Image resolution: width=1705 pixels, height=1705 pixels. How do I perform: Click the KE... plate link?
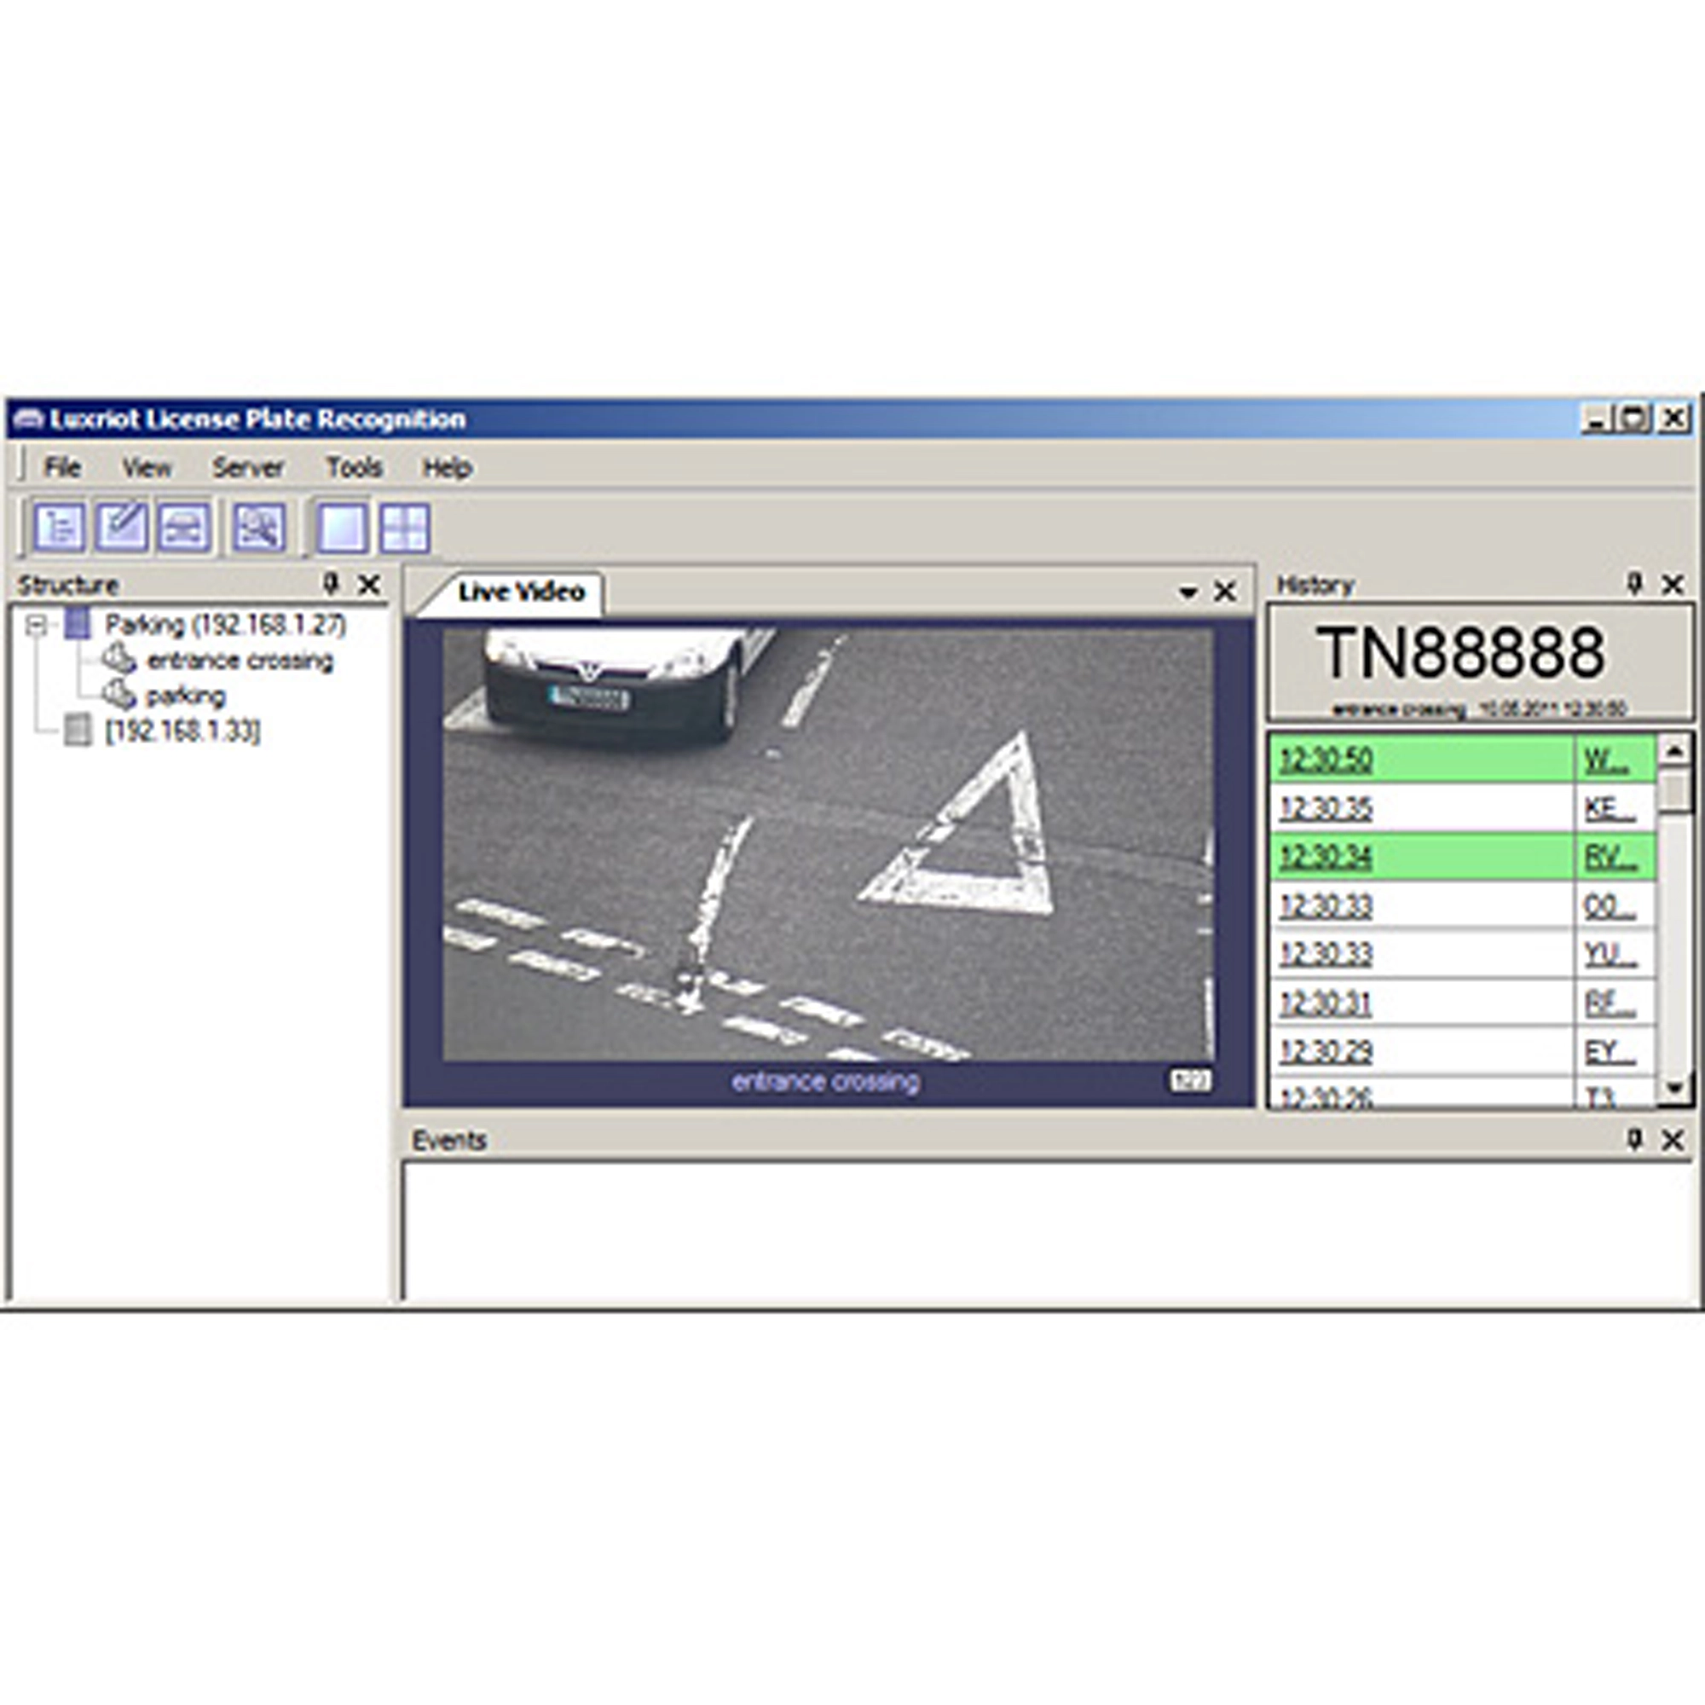pyautogui.click(x=1609, y=808)
